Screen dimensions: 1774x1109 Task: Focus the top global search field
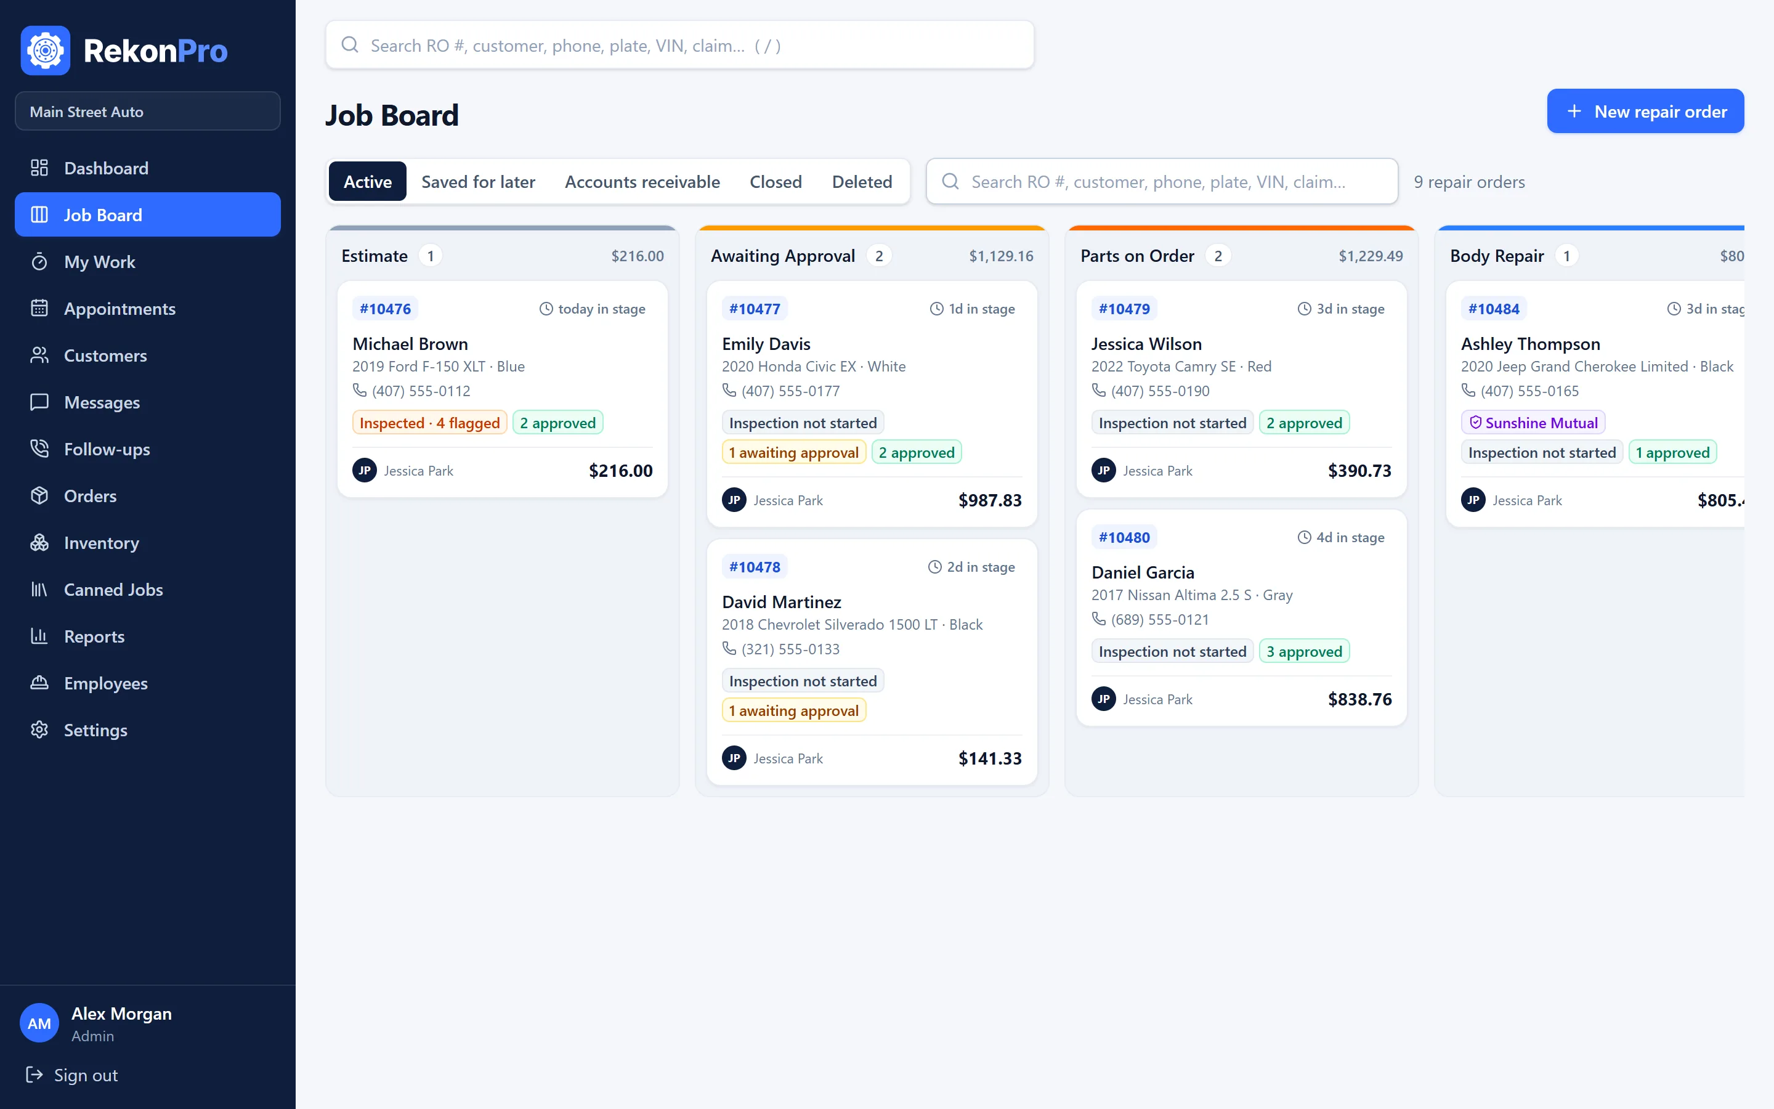click(x=679, y=46)
